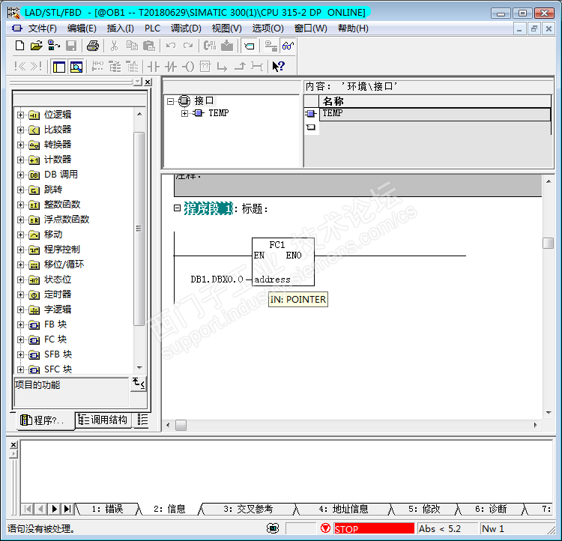Click the DB1.DBX0.0 address parameter
Screen dimensions: 562x541
[217, 279]
